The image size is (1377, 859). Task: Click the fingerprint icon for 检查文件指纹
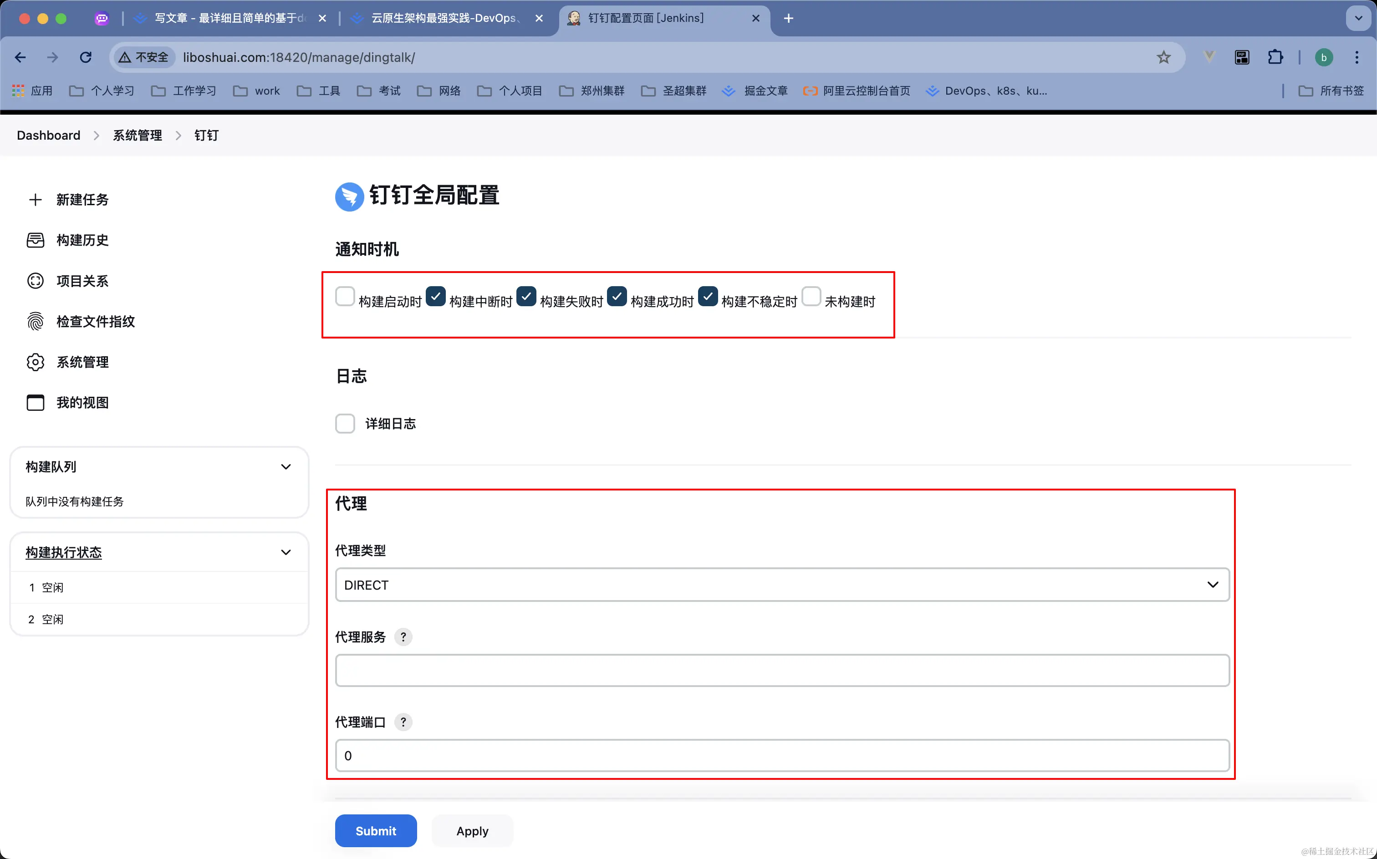click(35, 322)
